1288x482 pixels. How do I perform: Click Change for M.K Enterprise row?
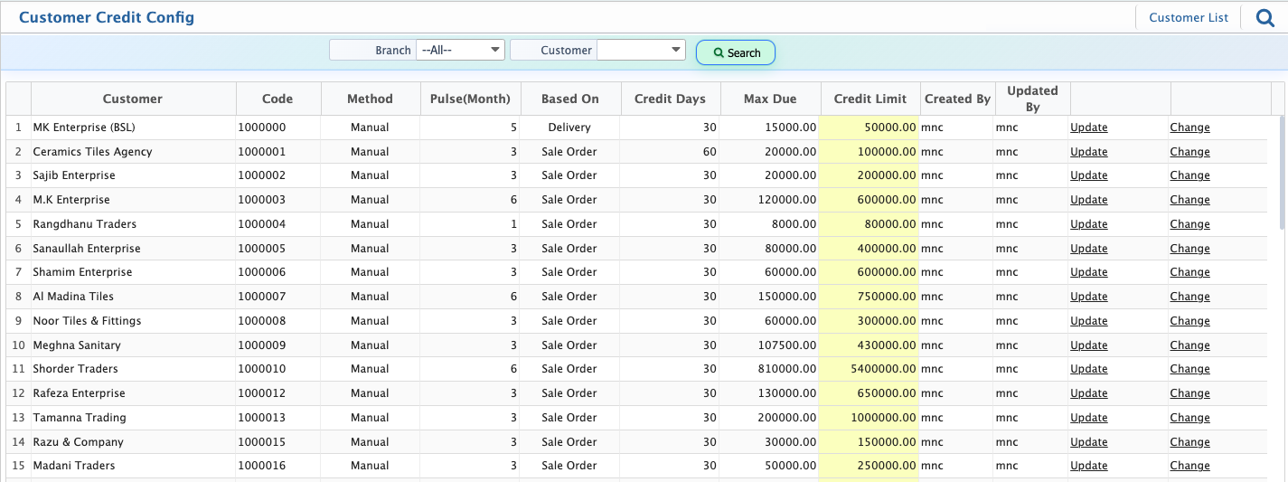pyautogui.click(x=1189, y=200)
